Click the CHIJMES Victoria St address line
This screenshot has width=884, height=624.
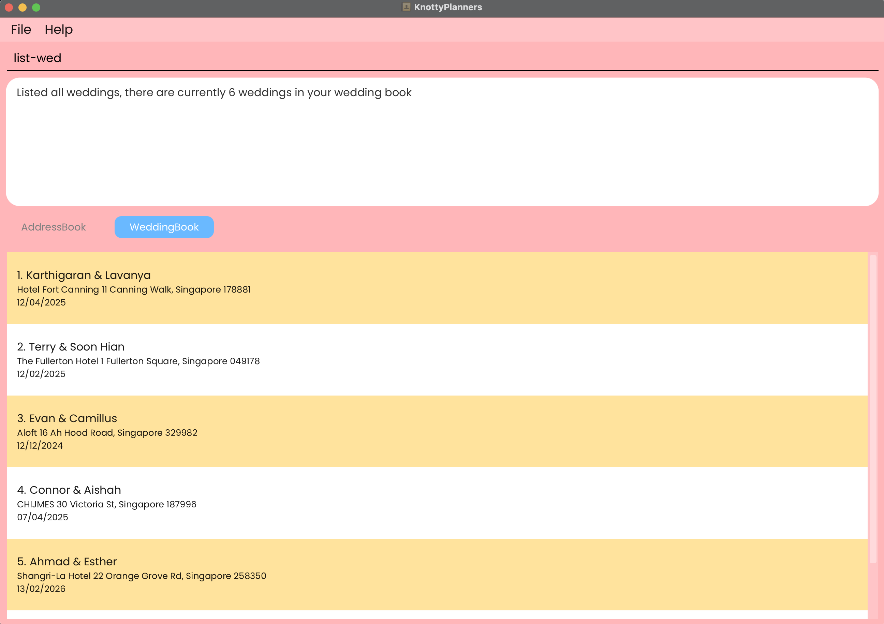tap(107, 504)
